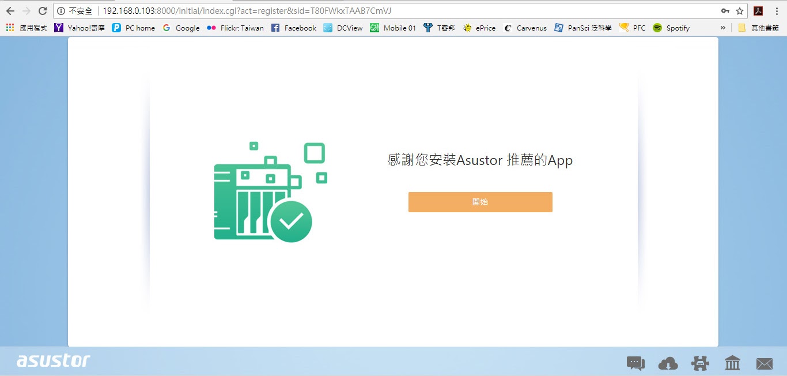Viewport: 787px width, 376px height.
Task: Open the Facebook bookmark
Action: 294,28
